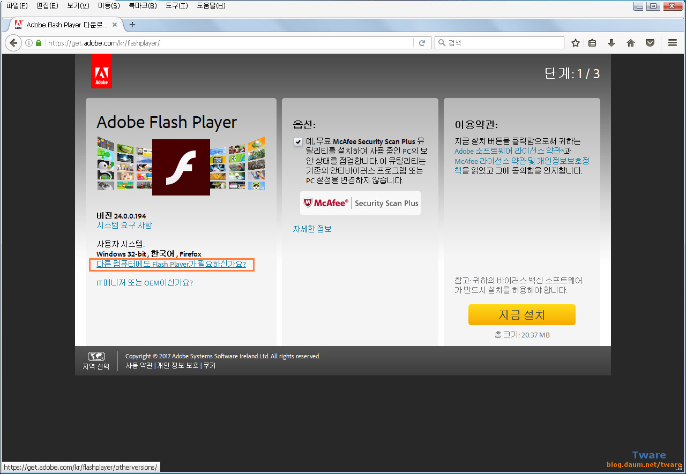Click the 총 크기: 20.37 MB text
The width and height of the screenshot is (686, 474).
[x=521, y=335]
